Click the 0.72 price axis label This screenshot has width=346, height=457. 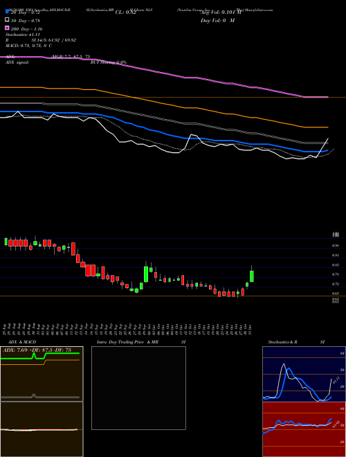pyautogui.click(x=335, y=284)
